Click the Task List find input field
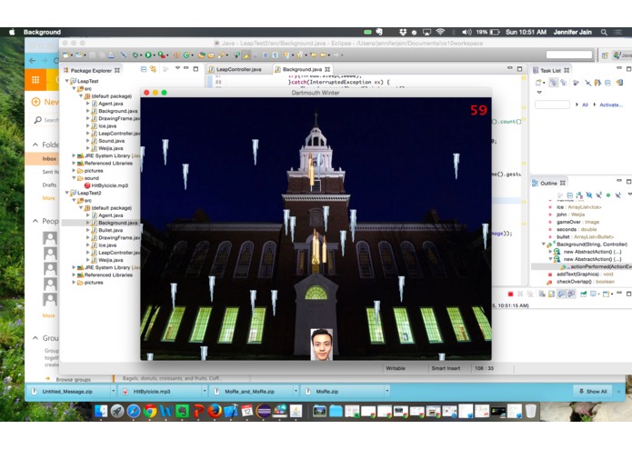 click(552, 105)
